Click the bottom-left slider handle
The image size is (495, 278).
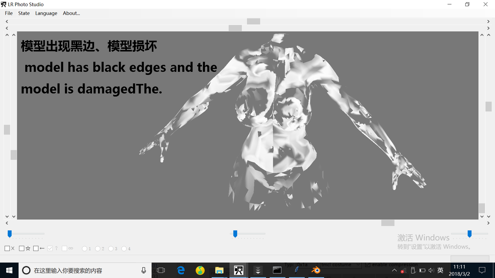10,234
